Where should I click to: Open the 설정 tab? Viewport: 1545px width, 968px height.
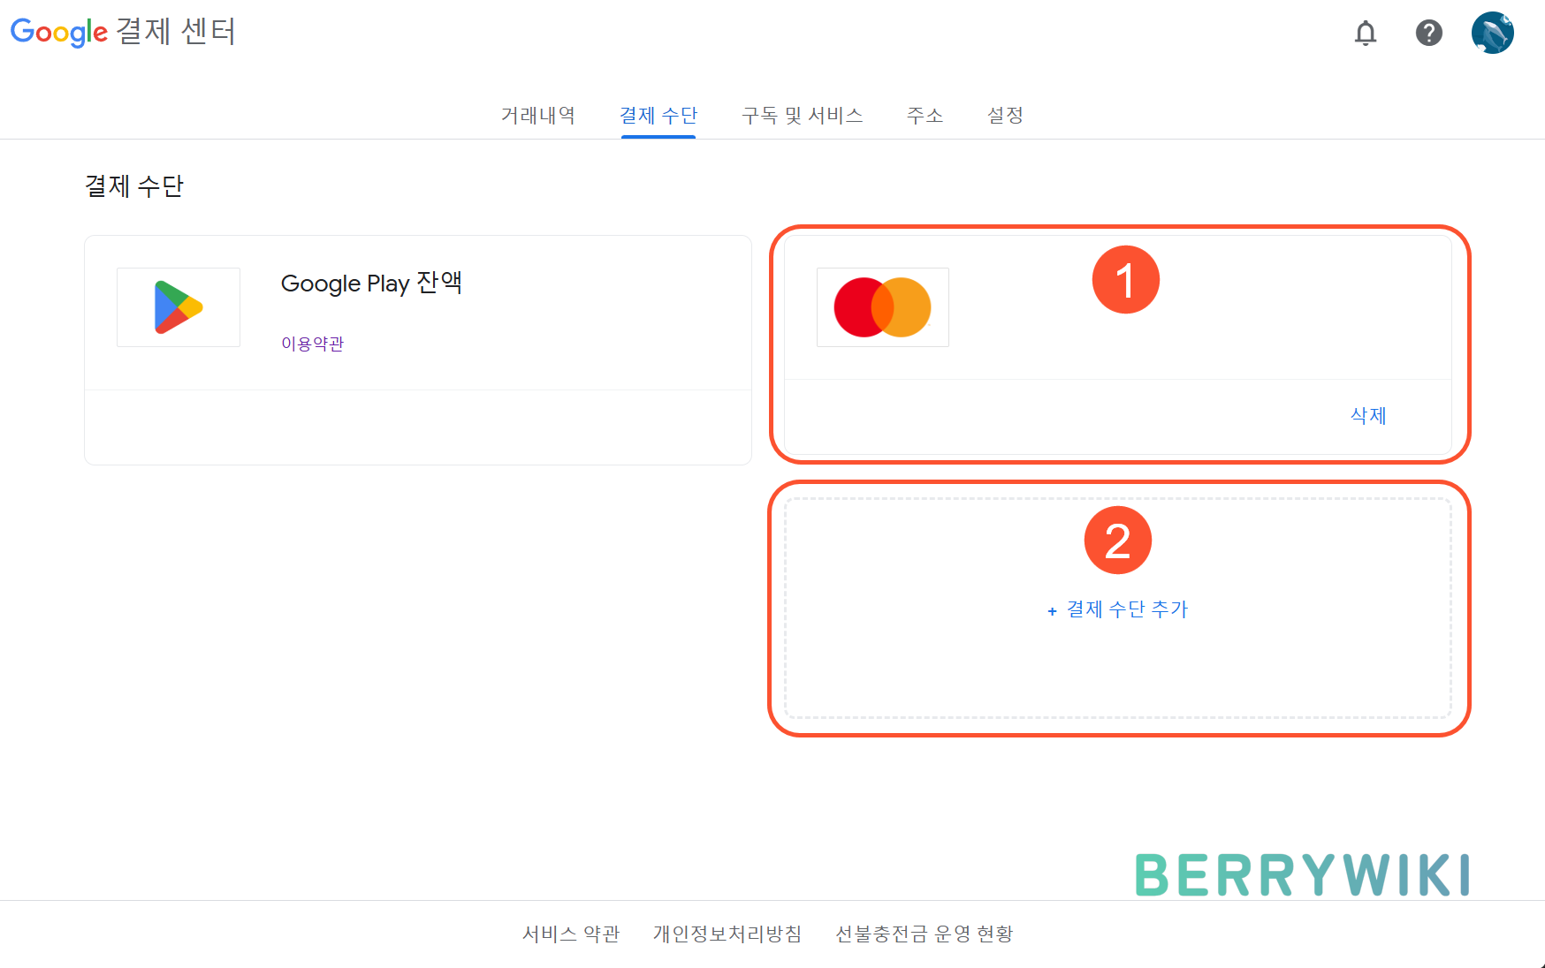click(1005, 116)
